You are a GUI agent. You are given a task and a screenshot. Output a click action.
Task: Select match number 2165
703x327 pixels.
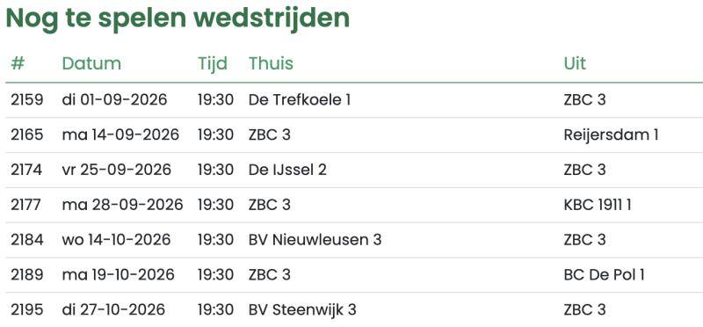coord(27,134)
